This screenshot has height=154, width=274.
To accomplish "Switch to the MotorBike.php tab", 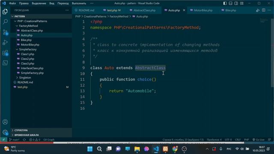I will tap(203, 10).
